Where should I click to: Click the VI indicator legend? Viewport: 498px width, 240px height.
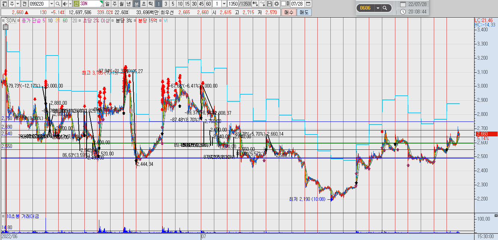pos(165,20)
